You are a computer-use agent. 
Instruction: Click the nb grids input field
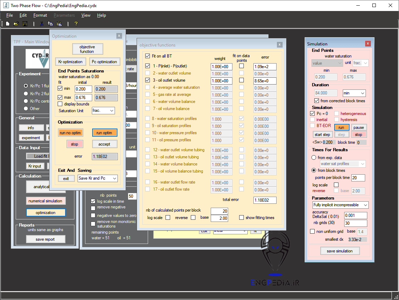click(355, 223)
